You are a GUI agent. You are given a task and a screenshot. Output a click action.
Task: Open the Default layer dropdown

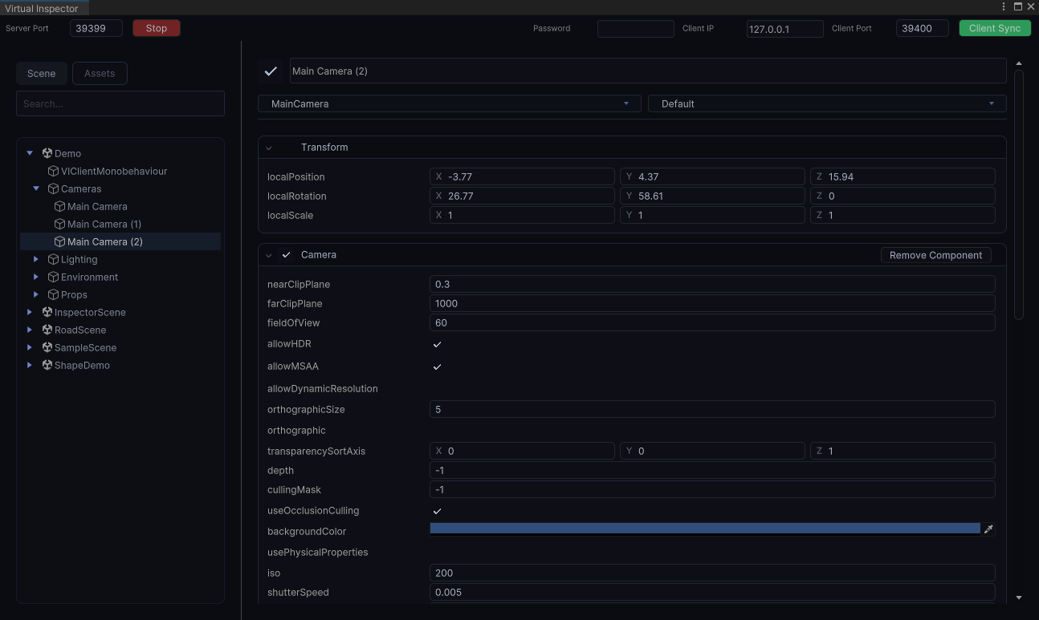tap(827, 103)
